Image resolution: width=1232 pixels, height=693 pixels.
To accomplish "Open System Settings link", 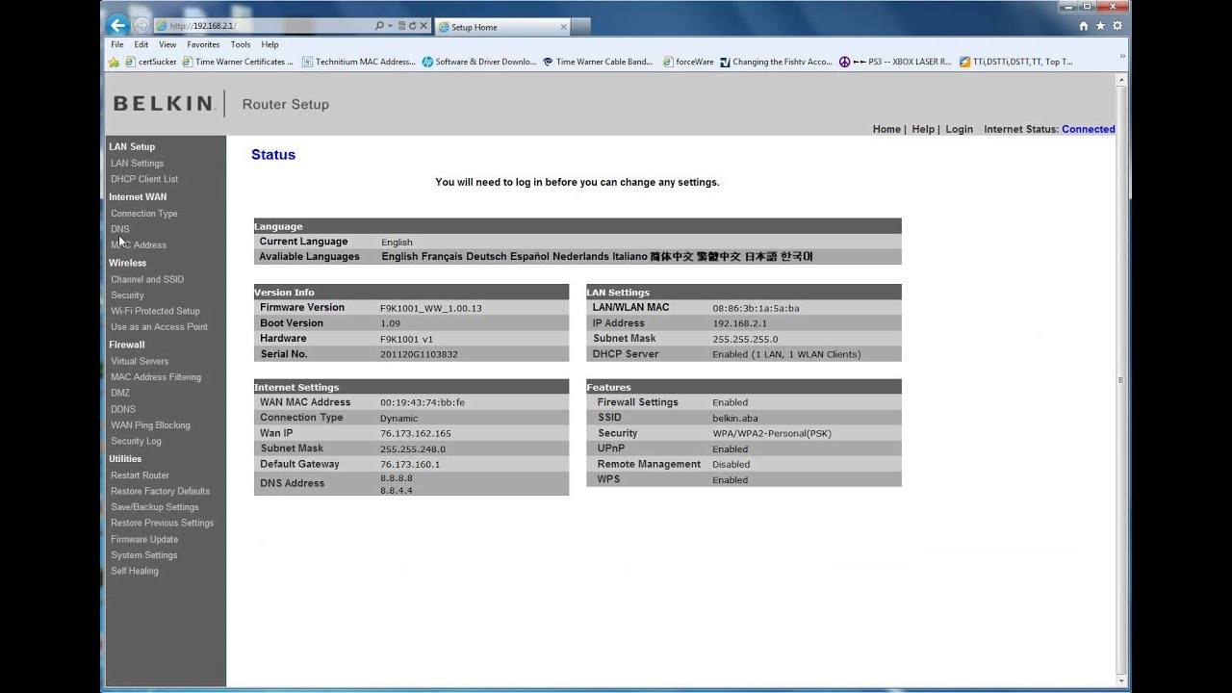I will click(x=144, y=555).
